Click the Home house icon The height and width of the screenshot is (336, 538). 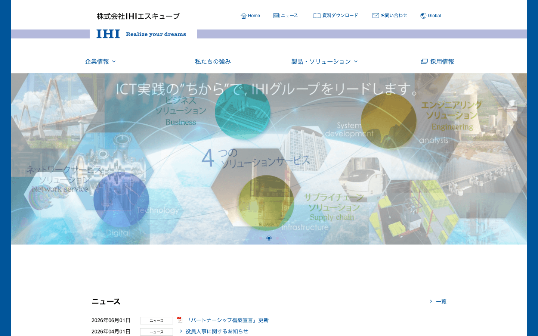click(x=244, y=16)
